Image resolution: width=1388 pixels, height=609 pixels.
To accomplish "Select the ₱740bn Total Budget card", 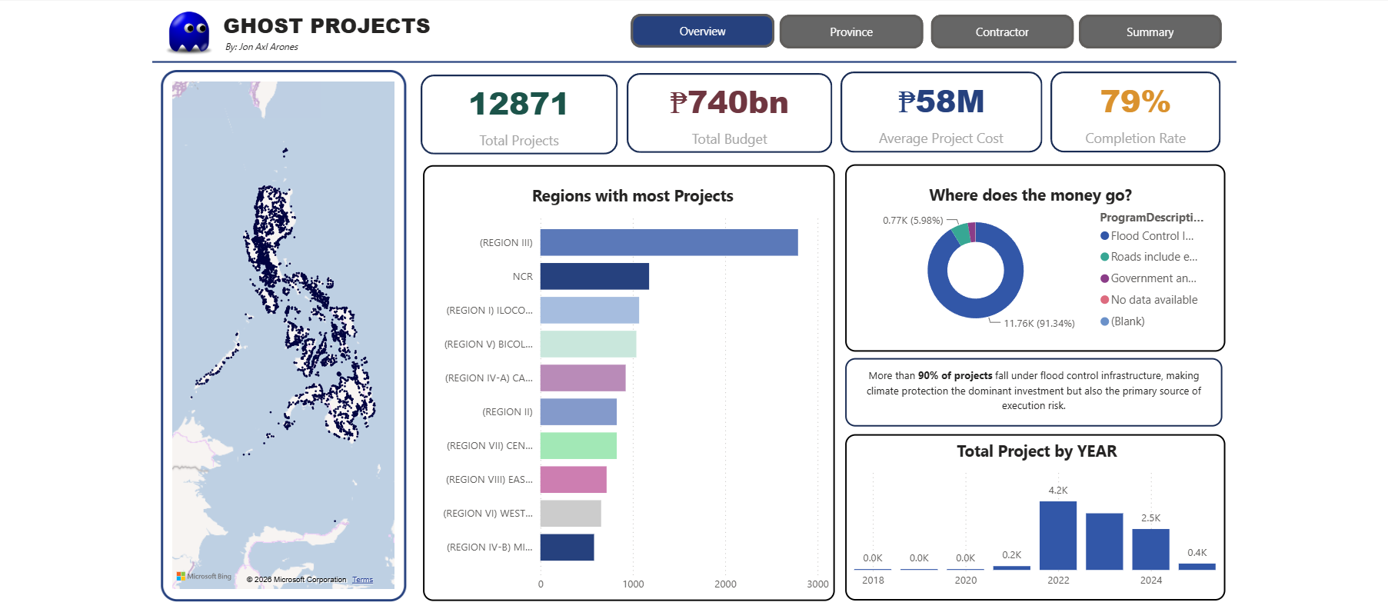I will click(729, 113).
